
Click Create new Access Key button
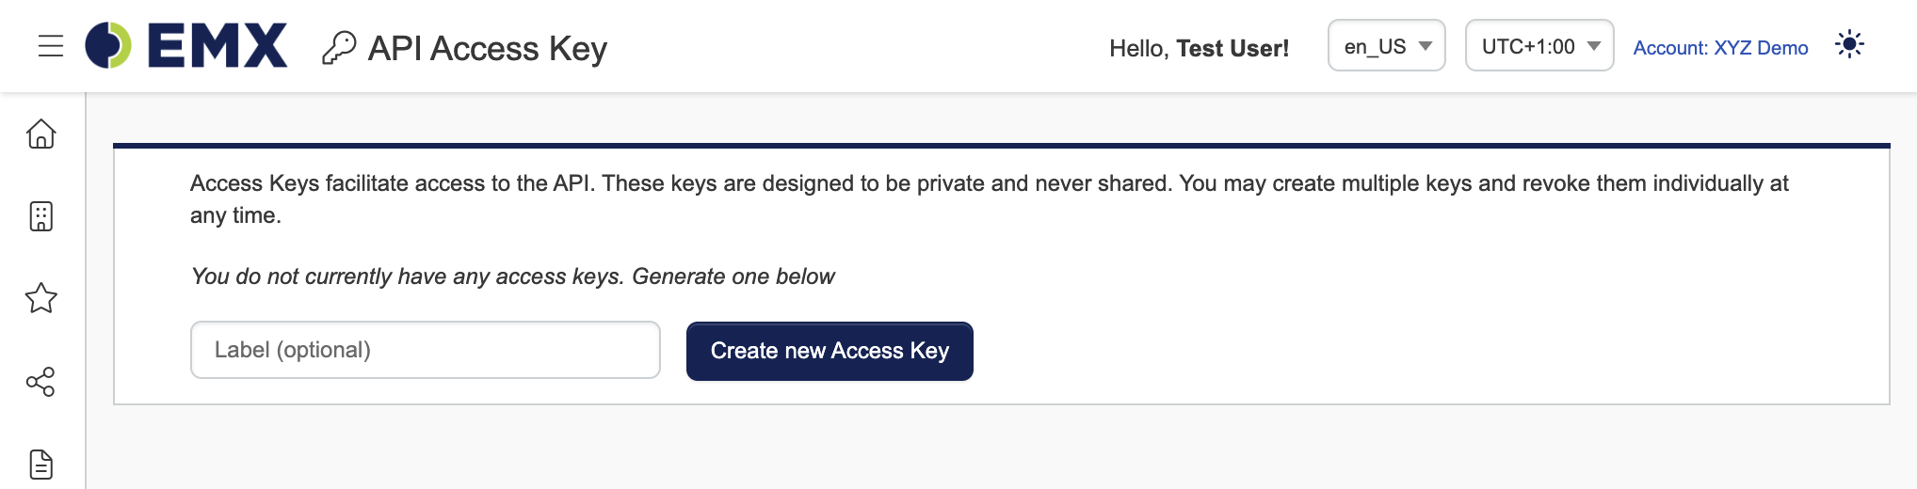coord(830,351)
